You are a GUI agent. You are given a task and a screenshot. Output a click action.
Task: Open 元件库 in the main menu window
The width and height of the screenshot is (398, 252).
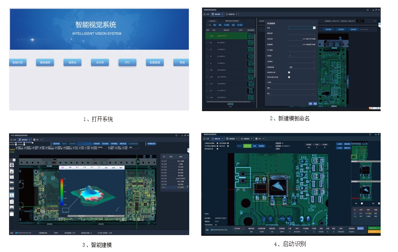pyautogui.click(x=100, y=63)
